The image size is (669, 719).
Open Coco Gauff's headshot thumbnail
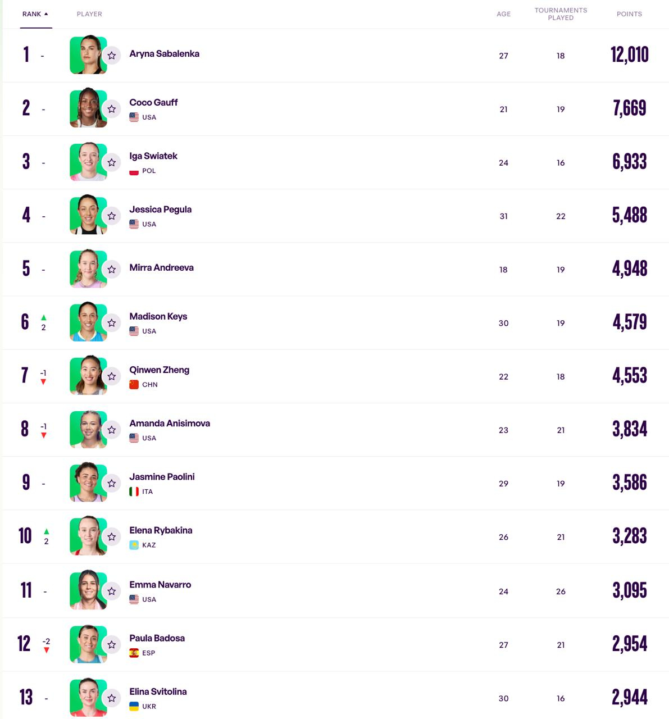click(x=88, y=107)
